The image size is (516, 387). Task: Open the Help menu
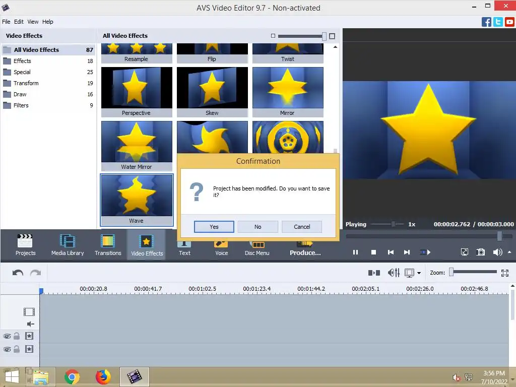(x=48, y=22)
